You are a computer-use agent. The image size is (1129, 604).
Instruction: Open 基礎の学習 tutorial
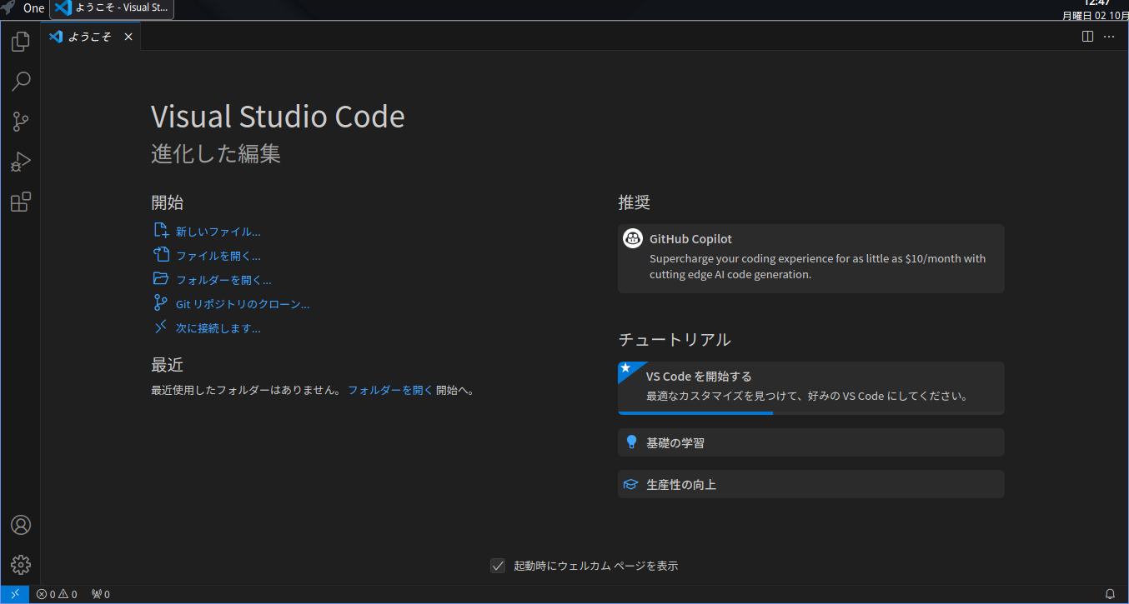coord(810,442)
